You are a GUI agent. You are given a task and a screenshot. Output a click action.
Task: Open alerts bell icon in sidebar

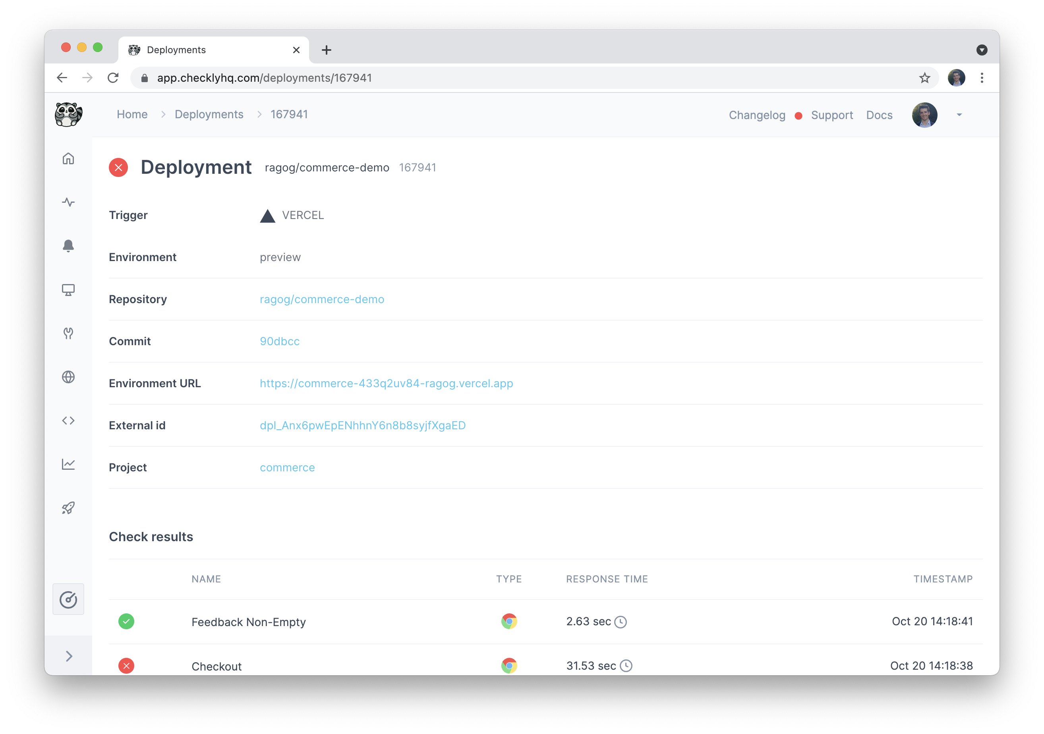click(x=68, y=246)
